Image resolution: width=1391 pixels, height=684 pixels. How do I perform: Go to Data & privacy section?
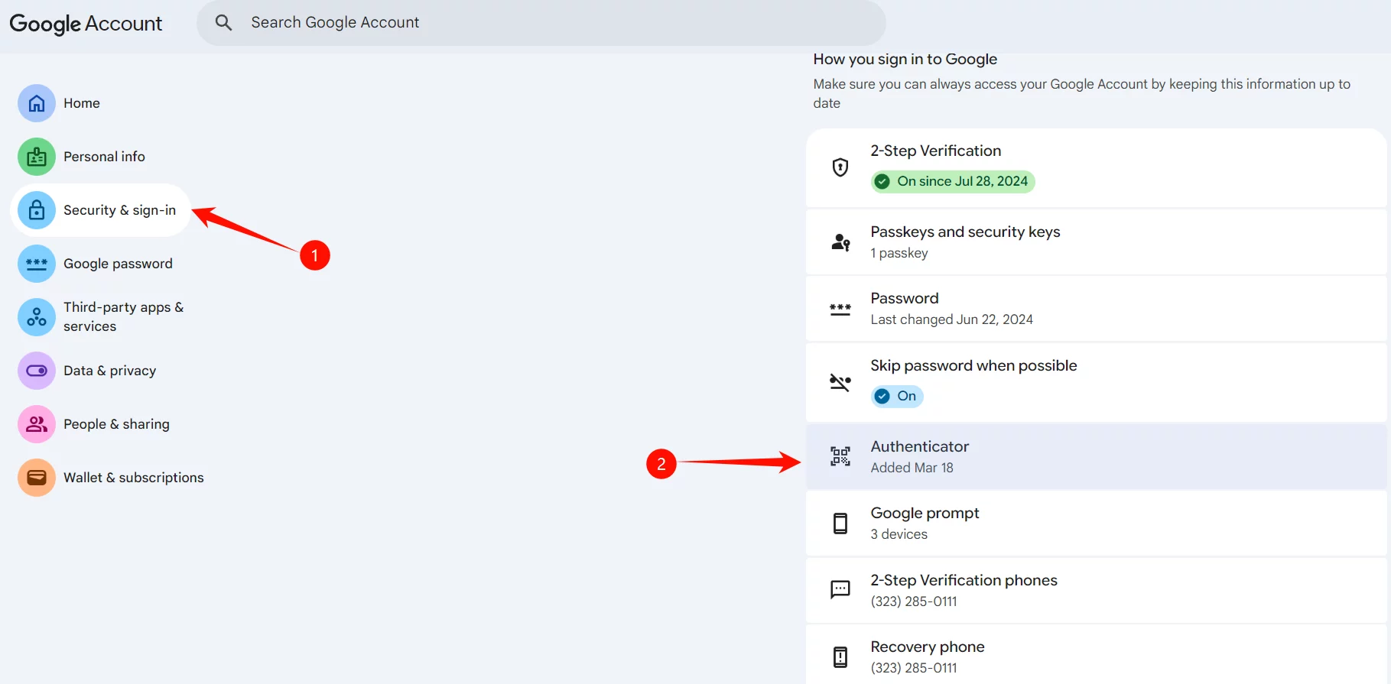click(109, 371)
